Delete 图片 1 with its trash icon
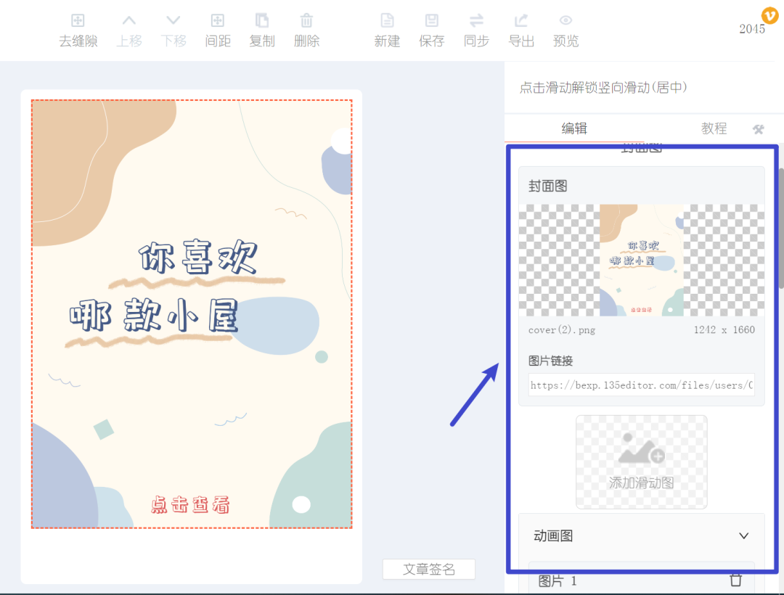This screenshot has width=784, height=595. (x=735, y=580)
